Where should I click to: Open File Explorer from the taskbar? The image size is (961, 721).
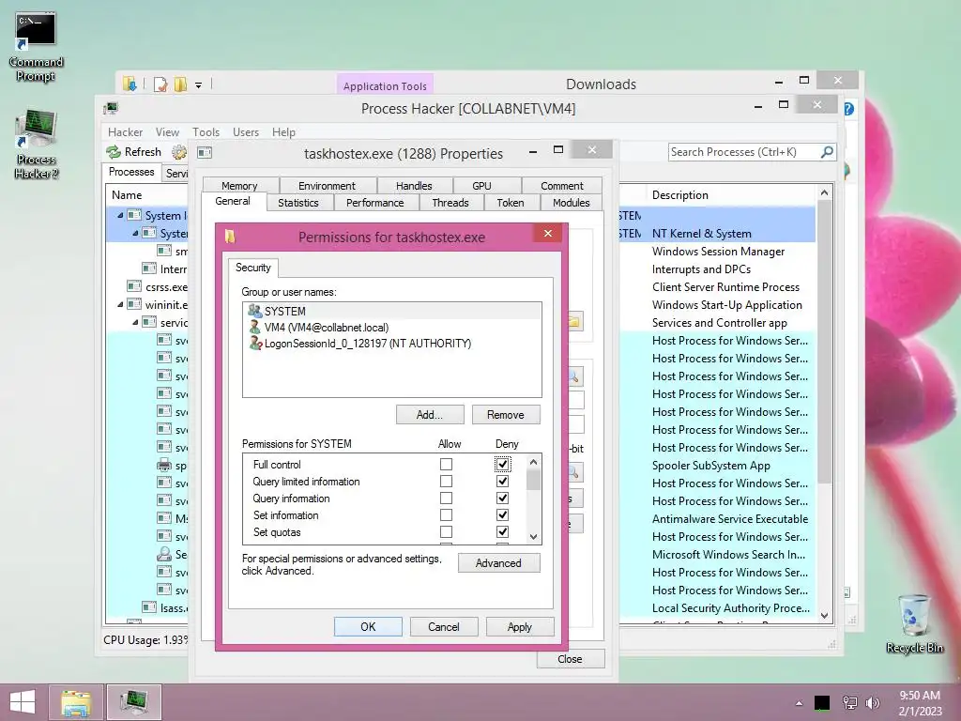pyautogui.click(x=76, y=702)
